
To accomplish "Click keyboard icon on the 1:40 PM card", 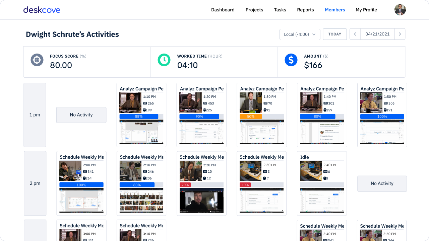I will [325, 103].
